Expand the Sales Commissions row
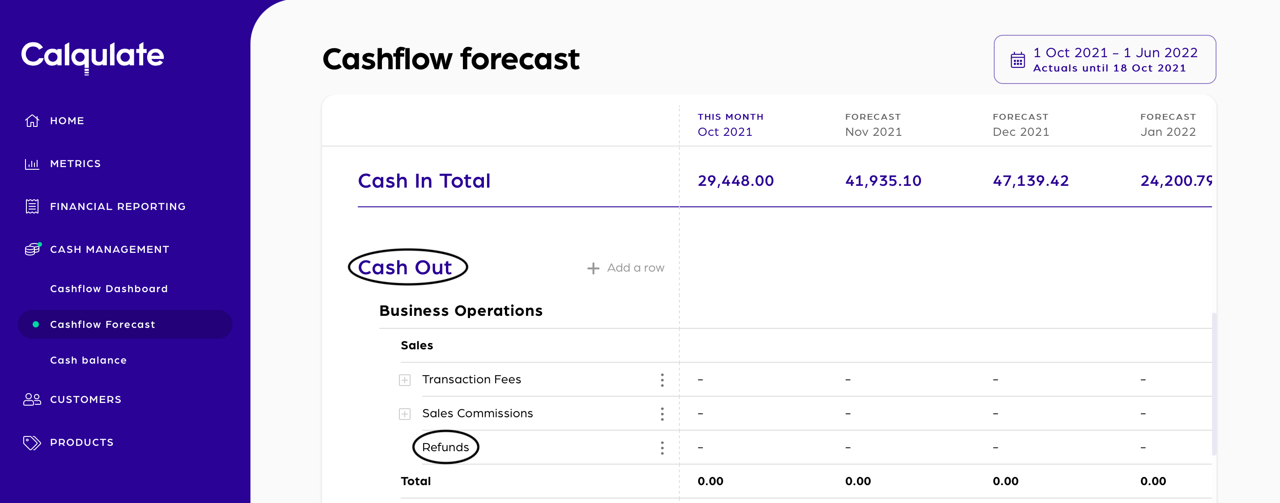 404,414
